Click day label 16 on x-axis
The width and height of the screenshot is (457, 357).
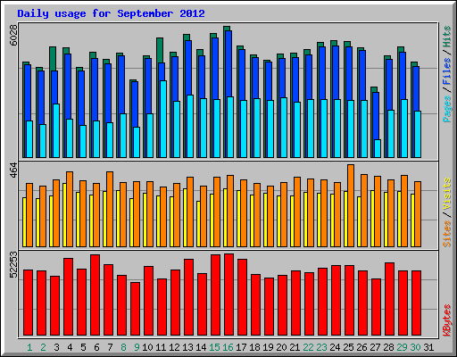click(228, 347)
